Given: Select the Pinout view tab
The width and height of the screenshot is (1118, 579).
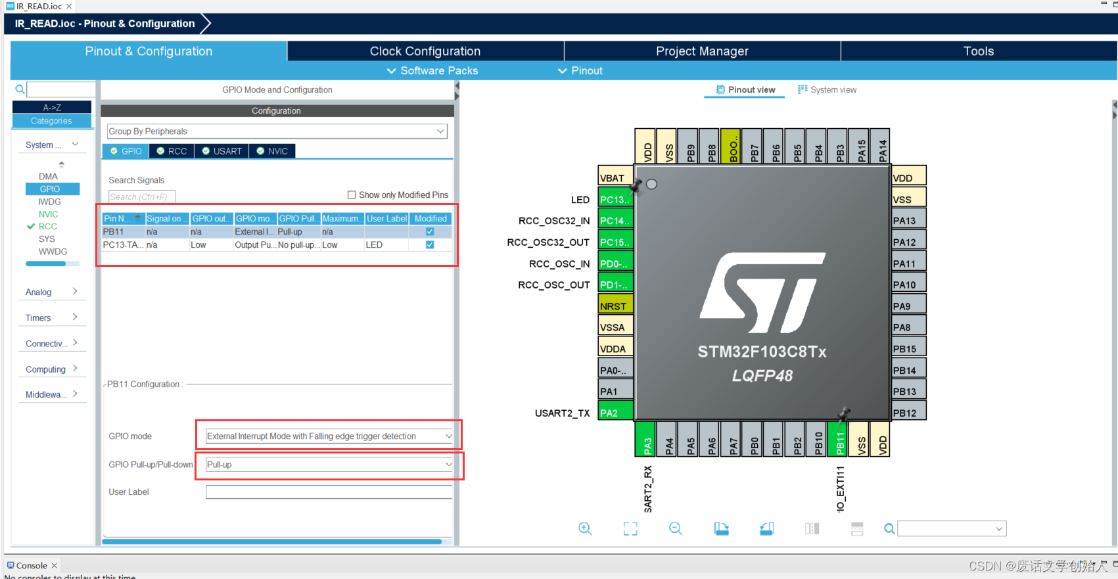Looking at the screenshot, I should click(x=745, y=89).
